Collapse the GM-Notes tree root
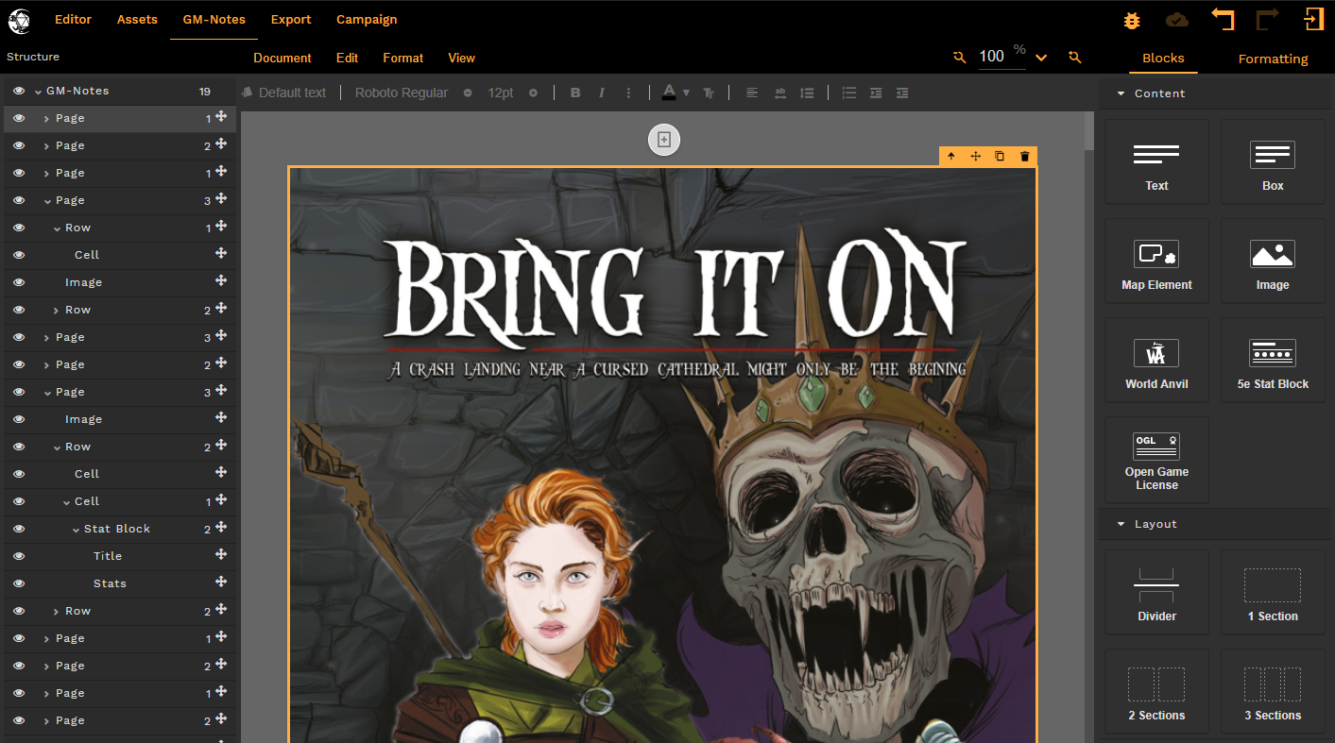Screen dimensions: 1335x743 click(x=39, y=92)
